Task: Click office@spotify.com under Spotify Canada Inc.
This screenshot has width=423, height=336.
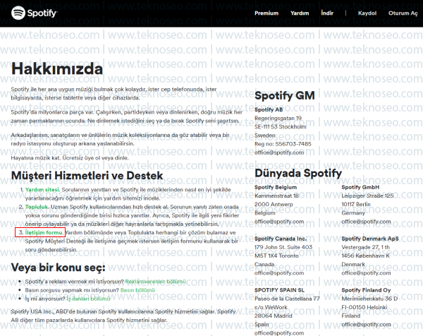Action: click(279, 273)
